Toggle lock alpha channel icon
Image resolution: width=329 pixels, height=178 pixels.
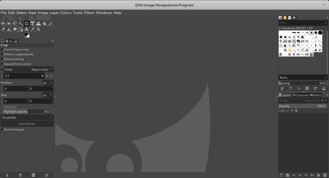(296, 111)
